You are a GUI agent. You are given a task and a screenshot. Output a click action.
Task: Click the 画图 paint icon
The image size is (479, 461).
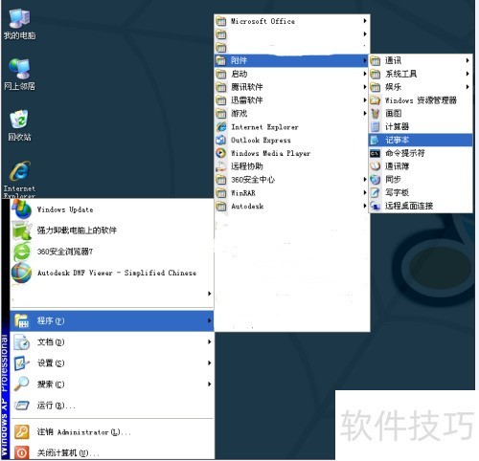click(376, 113)
